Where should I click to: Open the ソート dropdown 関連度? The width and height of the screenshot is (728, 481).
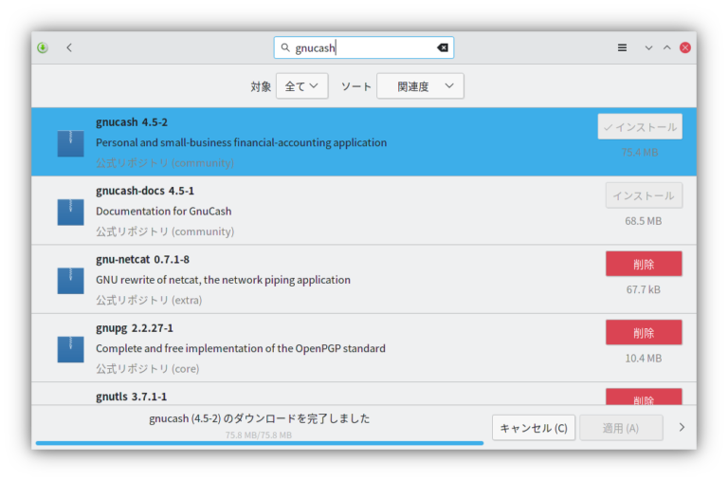(420, 86)
